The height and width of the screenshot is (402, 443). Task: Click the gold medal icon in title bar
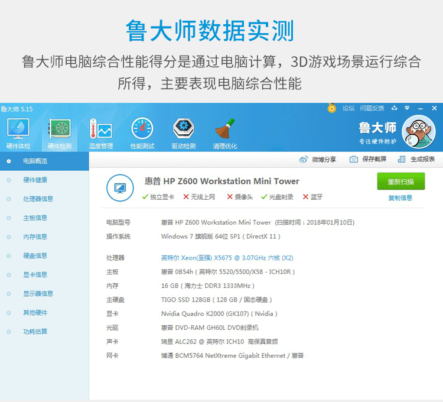click(332, 108)
